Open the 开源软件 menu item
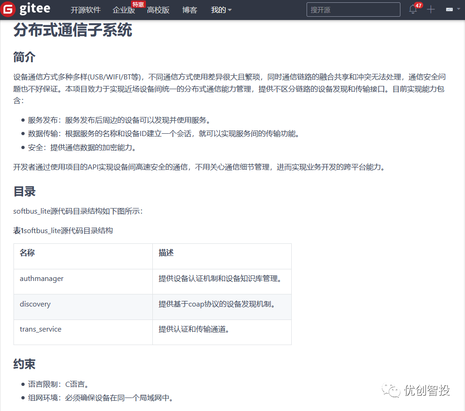 coord(85,10)
